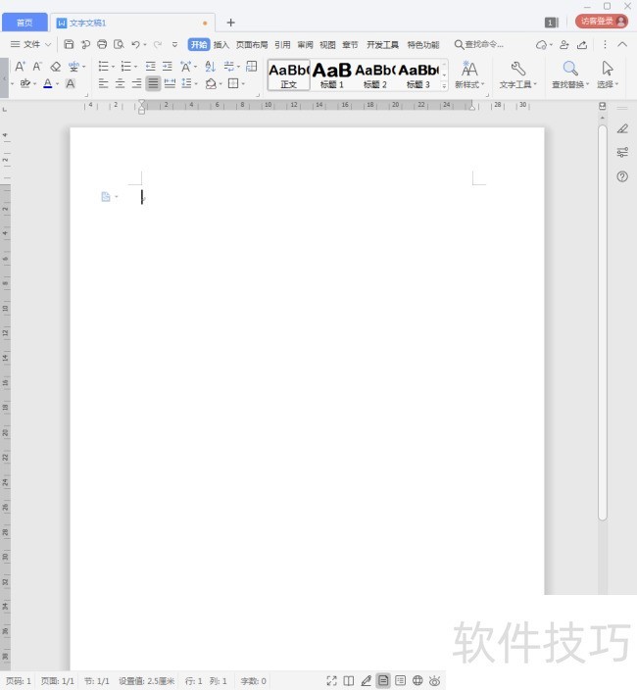Click the Save icon in quick toolbar
Viewport: 637px width, 690px height.
pyautogui.click(x=69, y=44)
